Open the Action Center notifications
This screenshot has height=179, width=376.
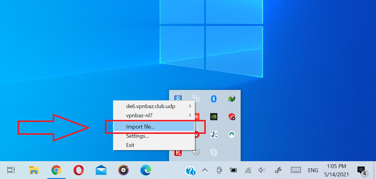coord(362,170)
